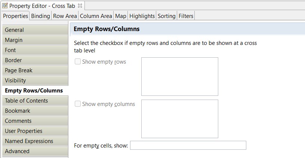Go to the Map tab

tap(121, 16)
